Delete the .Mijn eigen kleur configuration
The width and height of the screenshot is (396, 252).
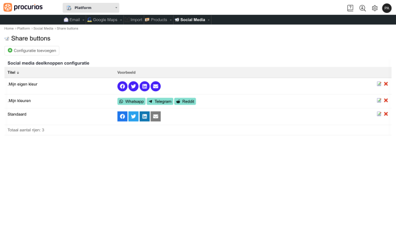(386, 84)
